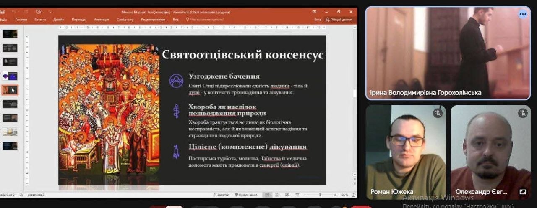Switch to Normal view icon in status bar
This screenshot has height=208, width=537.
pos(267,195)
